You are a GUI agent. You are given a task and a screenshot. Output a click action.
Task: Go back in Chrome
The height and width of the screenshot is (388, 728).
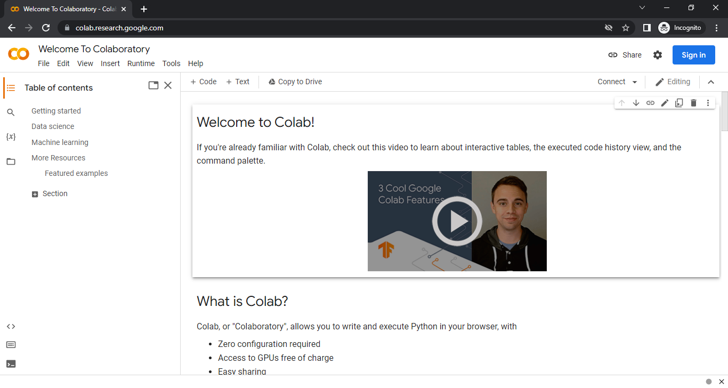click(x=12, y=28)
